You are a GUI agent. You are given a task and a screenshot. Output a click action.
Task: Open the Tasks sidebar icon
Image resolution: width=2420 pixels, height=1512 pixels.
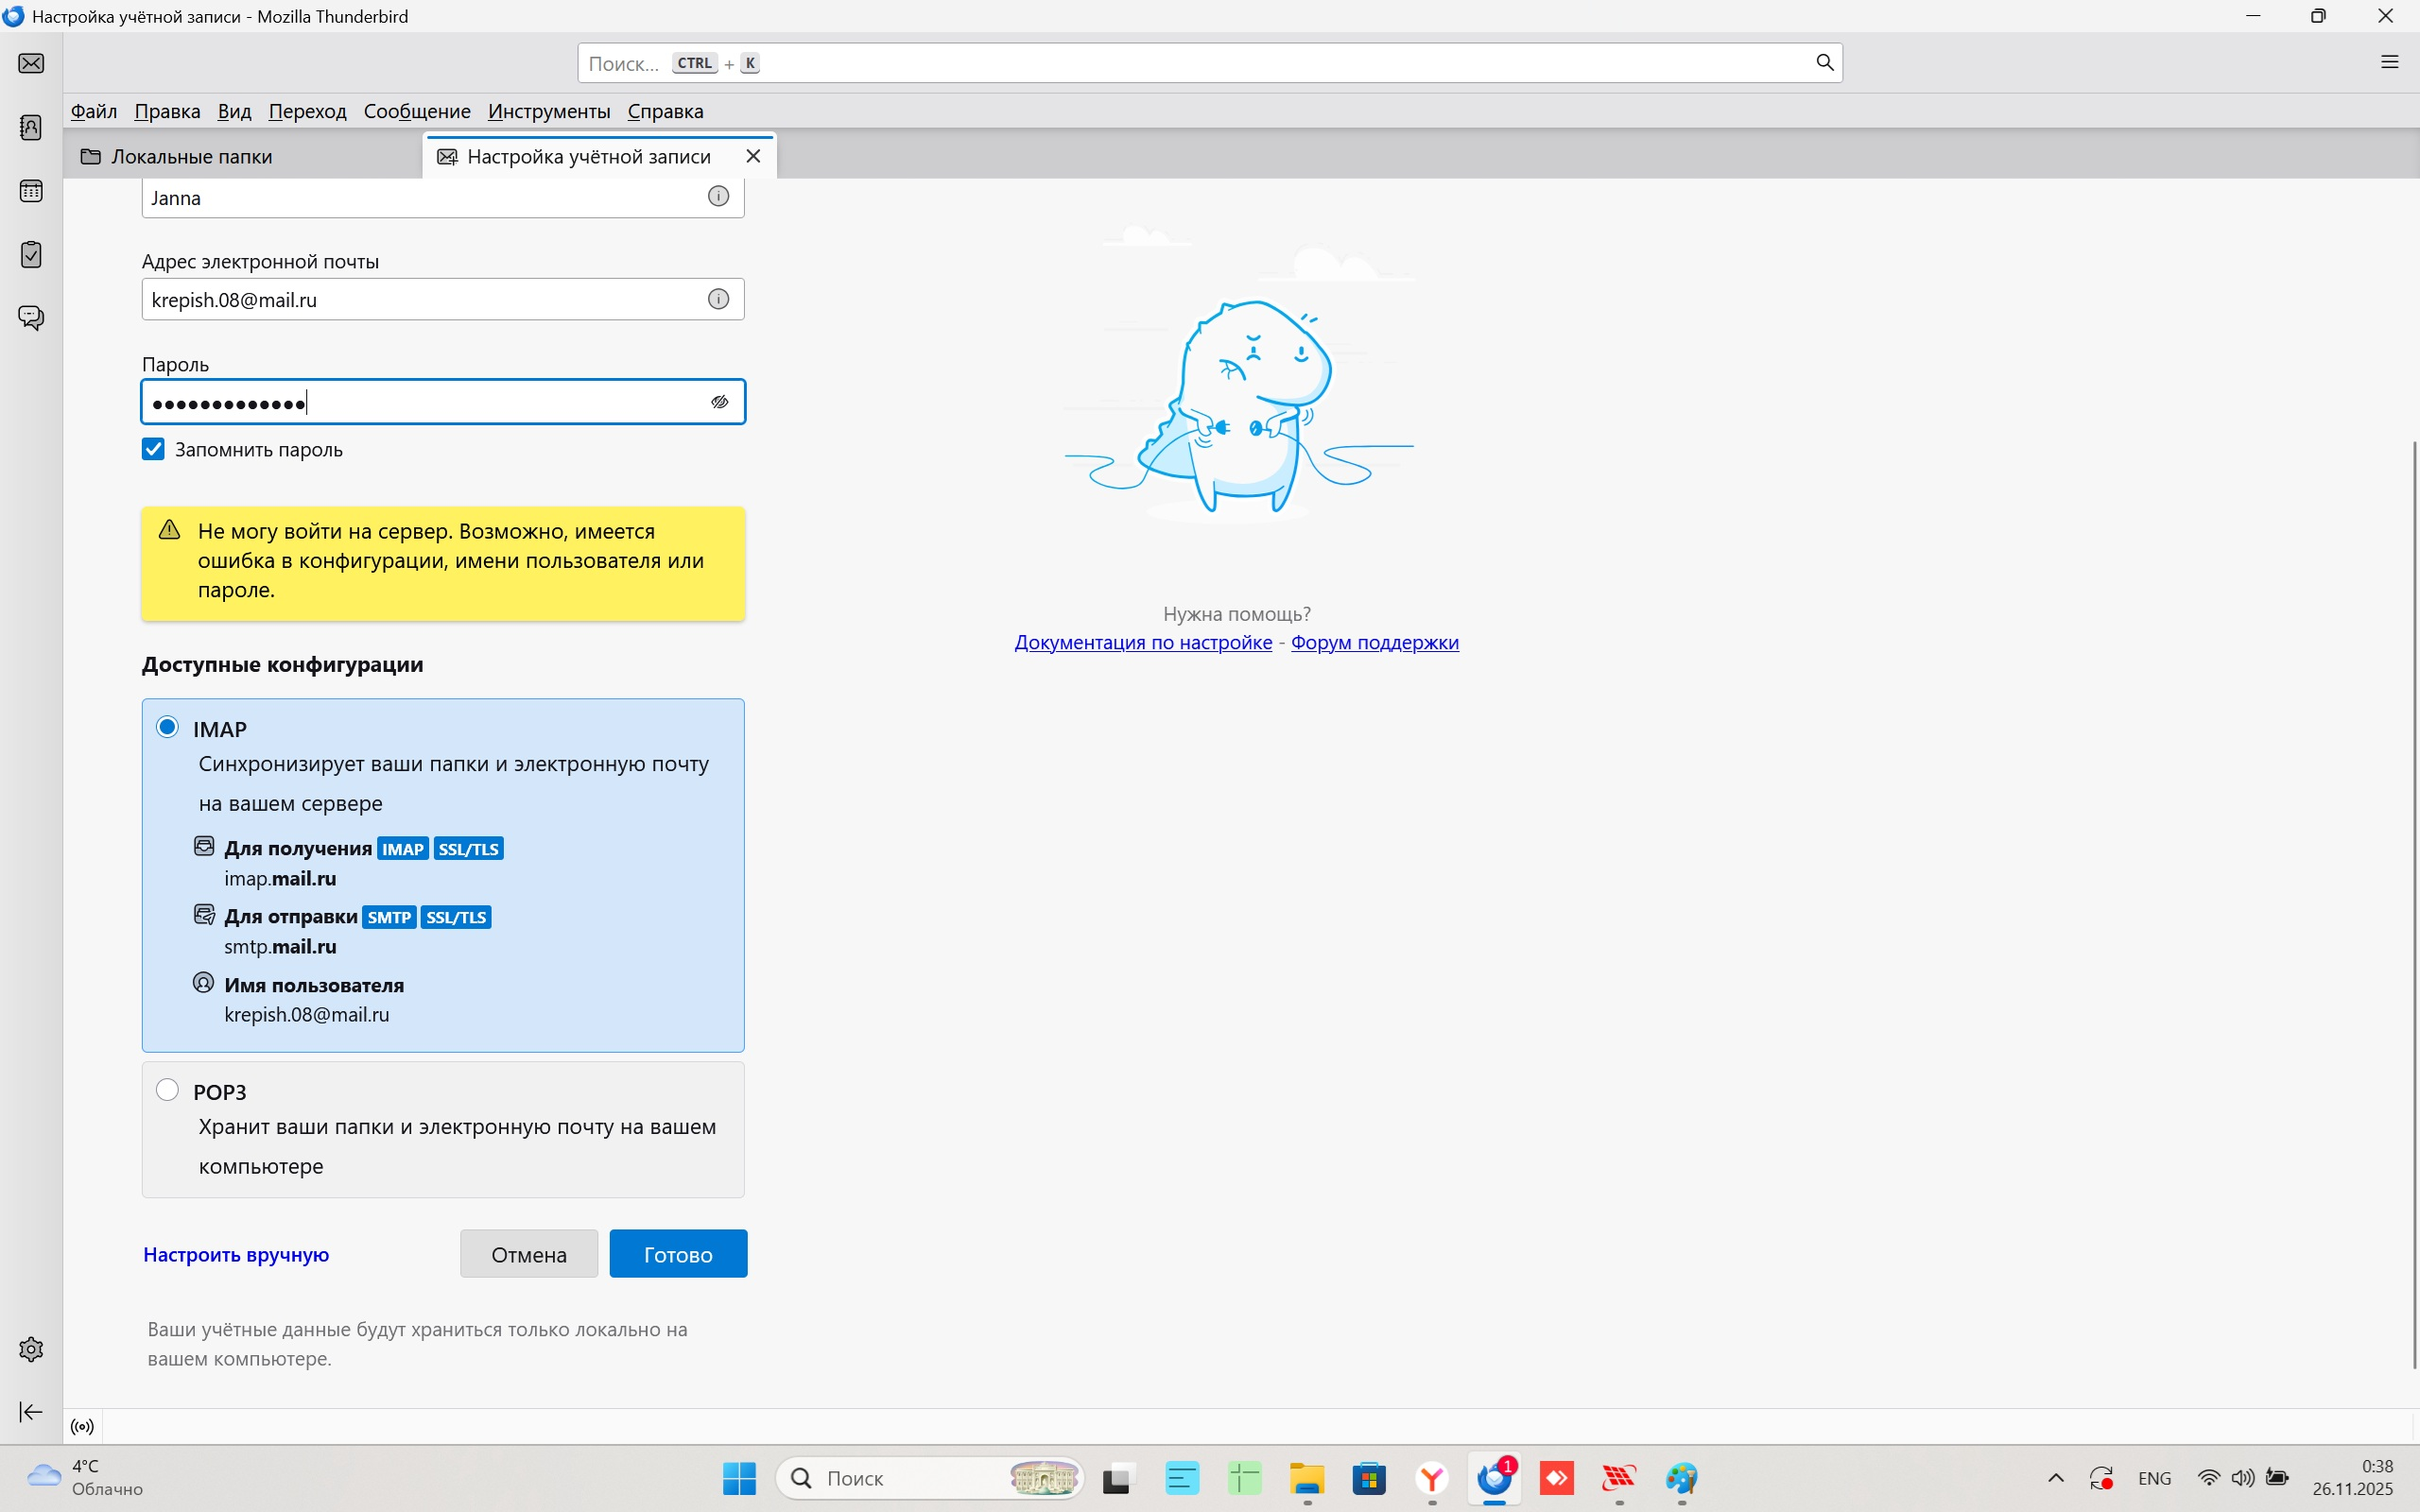tap(31, 254)
